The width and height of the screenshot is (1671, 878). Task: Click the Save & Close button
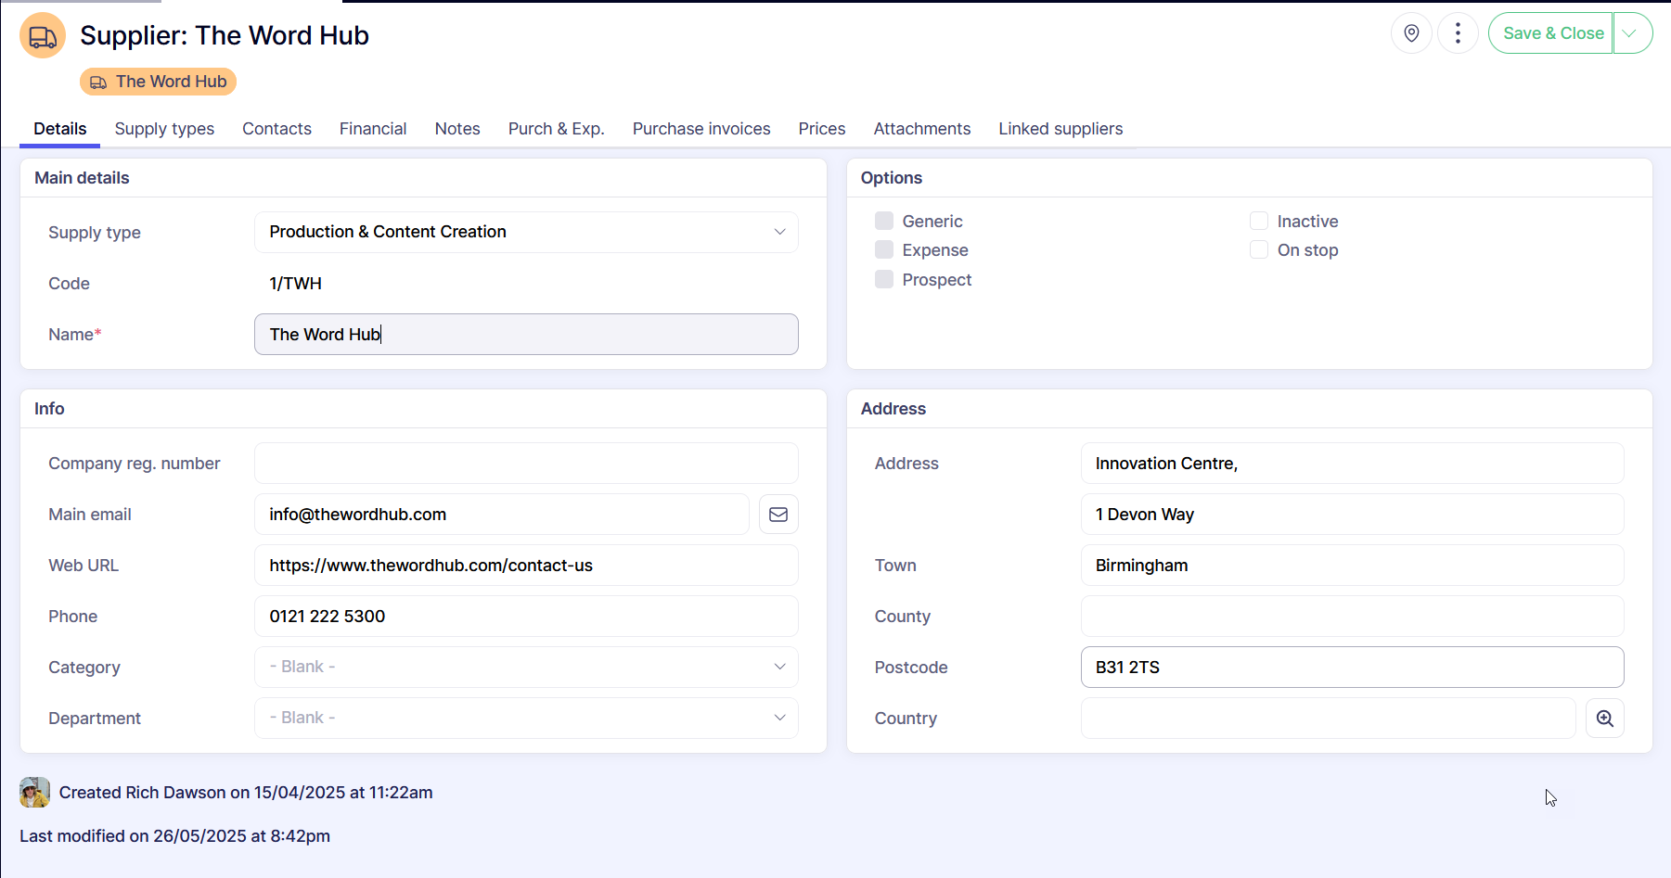click(1552, 33)
